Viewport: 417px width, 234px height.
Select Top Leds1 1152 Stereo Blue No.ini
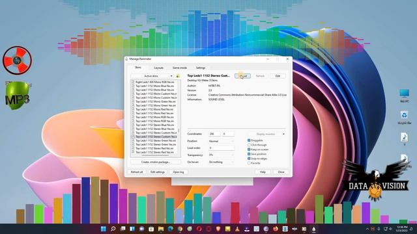[x=155, y=125]
